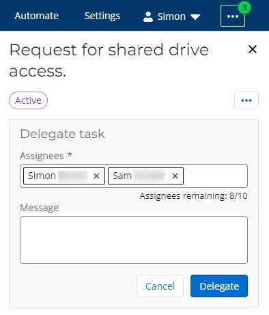Viewport: 269px width, 315px height.
Task: Click the user profile icon beside Simon
Action: tap(148, 16)
